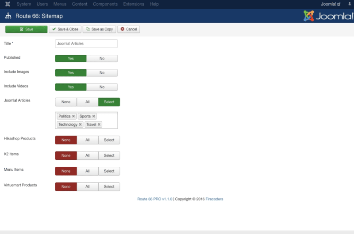
Task: Choose All for Virtuemart Products
Action: tap(88, 186)
